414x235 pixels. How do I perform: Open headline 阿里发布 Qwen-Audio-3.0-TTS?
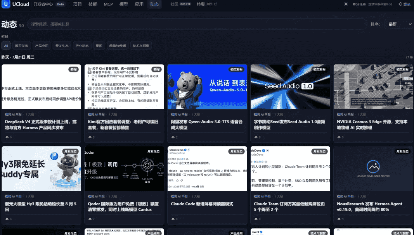[207, 125]
